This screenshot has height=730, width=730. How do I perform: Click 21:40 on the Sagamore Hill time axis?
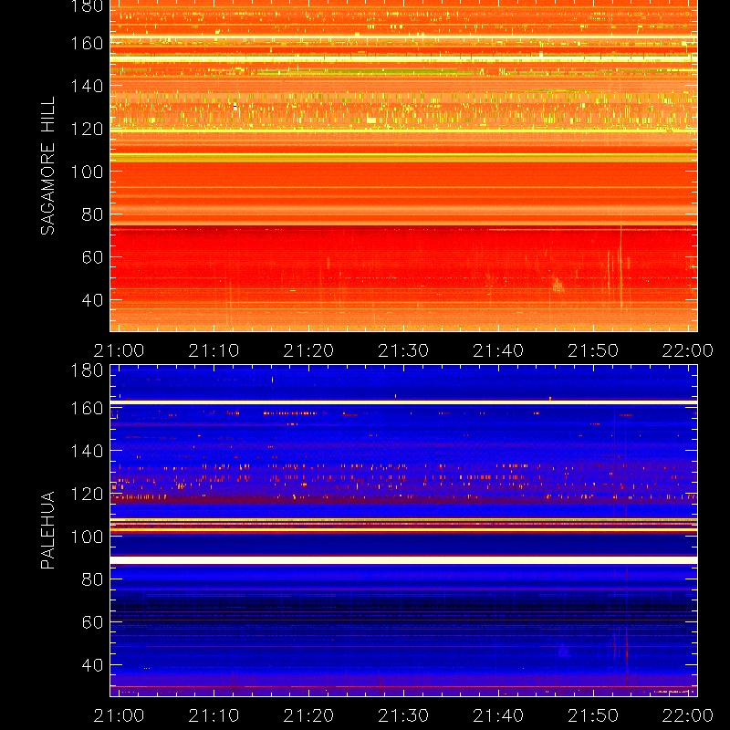pos(498,350)
